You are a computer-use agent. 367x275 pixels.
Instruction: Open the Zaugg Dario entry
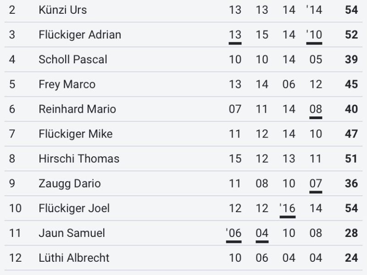[x=70, y=184]
